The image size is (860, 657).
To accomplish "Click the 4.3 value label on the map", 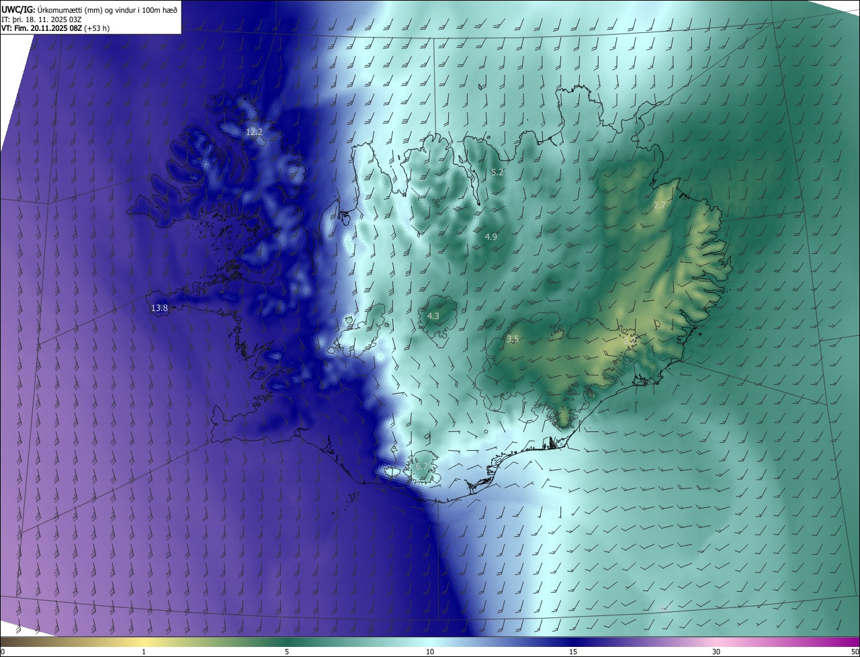I will [x=433, y=316].
